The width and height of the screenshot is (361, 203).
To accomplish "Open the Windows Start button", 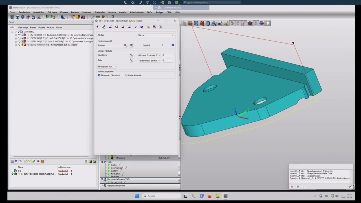I will [x=137, y=196].
